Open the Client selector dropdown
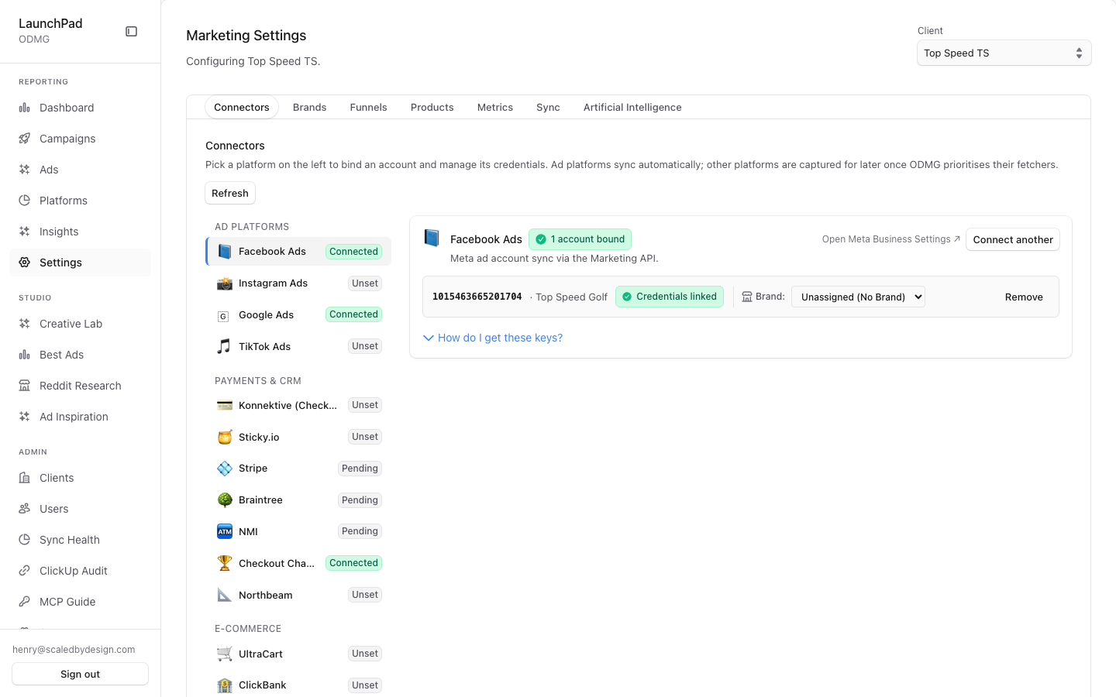Screen dimensions: 1116x697 [x=1004, y=53]
